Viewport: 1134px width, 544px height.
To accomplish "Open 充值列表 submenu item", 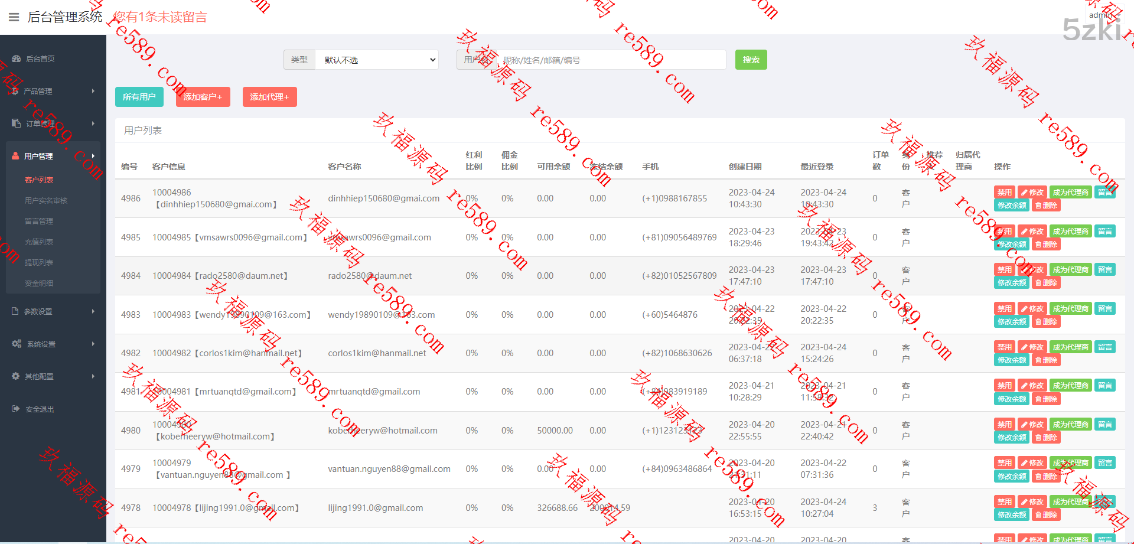I will (39, 242).
